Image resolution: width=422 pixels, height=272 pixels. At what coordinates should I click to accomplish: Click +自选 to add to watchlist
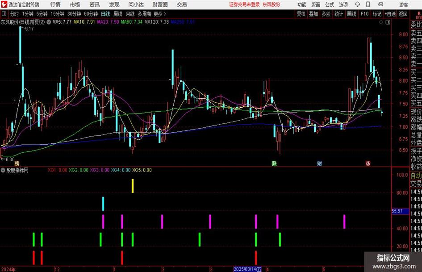coord(390,14)
